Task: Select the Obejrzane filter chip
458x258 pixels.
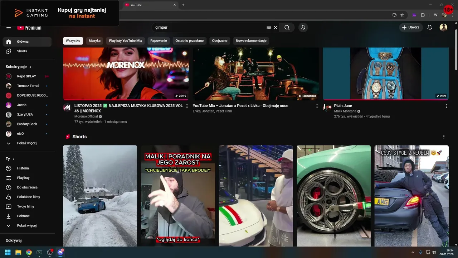Action: pyautogui.click(x=220, y=41)
